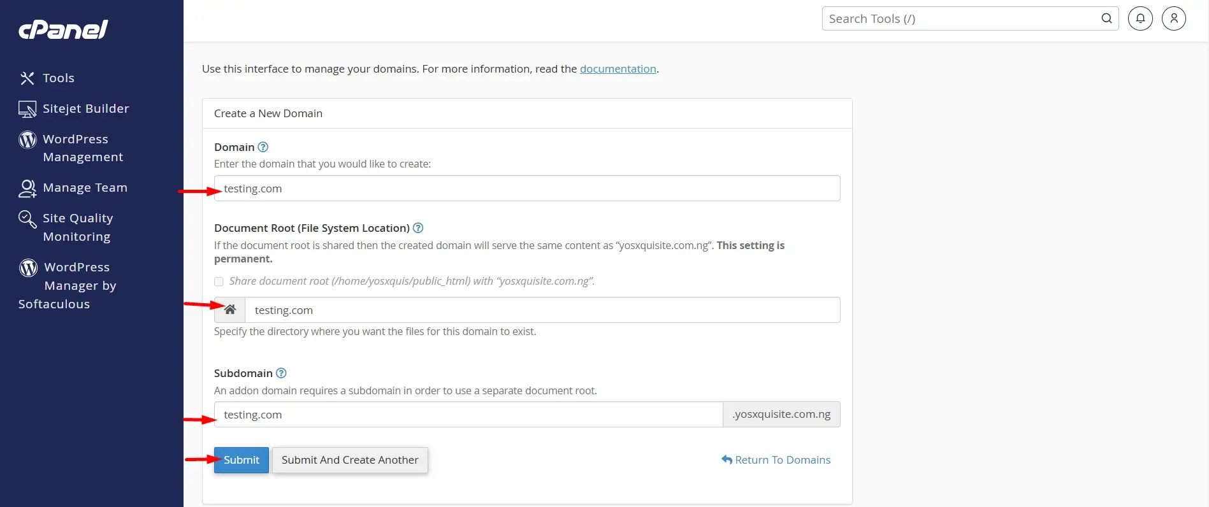Open Sitejet Builder in the sidebar

[86, 109]
